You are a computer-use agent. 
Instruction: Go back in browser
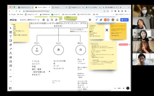click(x=10, y=11)
